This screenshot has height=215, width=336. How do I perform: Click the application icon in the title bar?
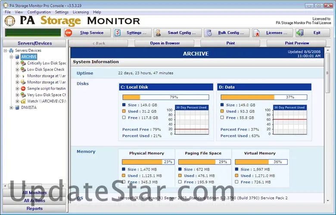pos(6,5)
